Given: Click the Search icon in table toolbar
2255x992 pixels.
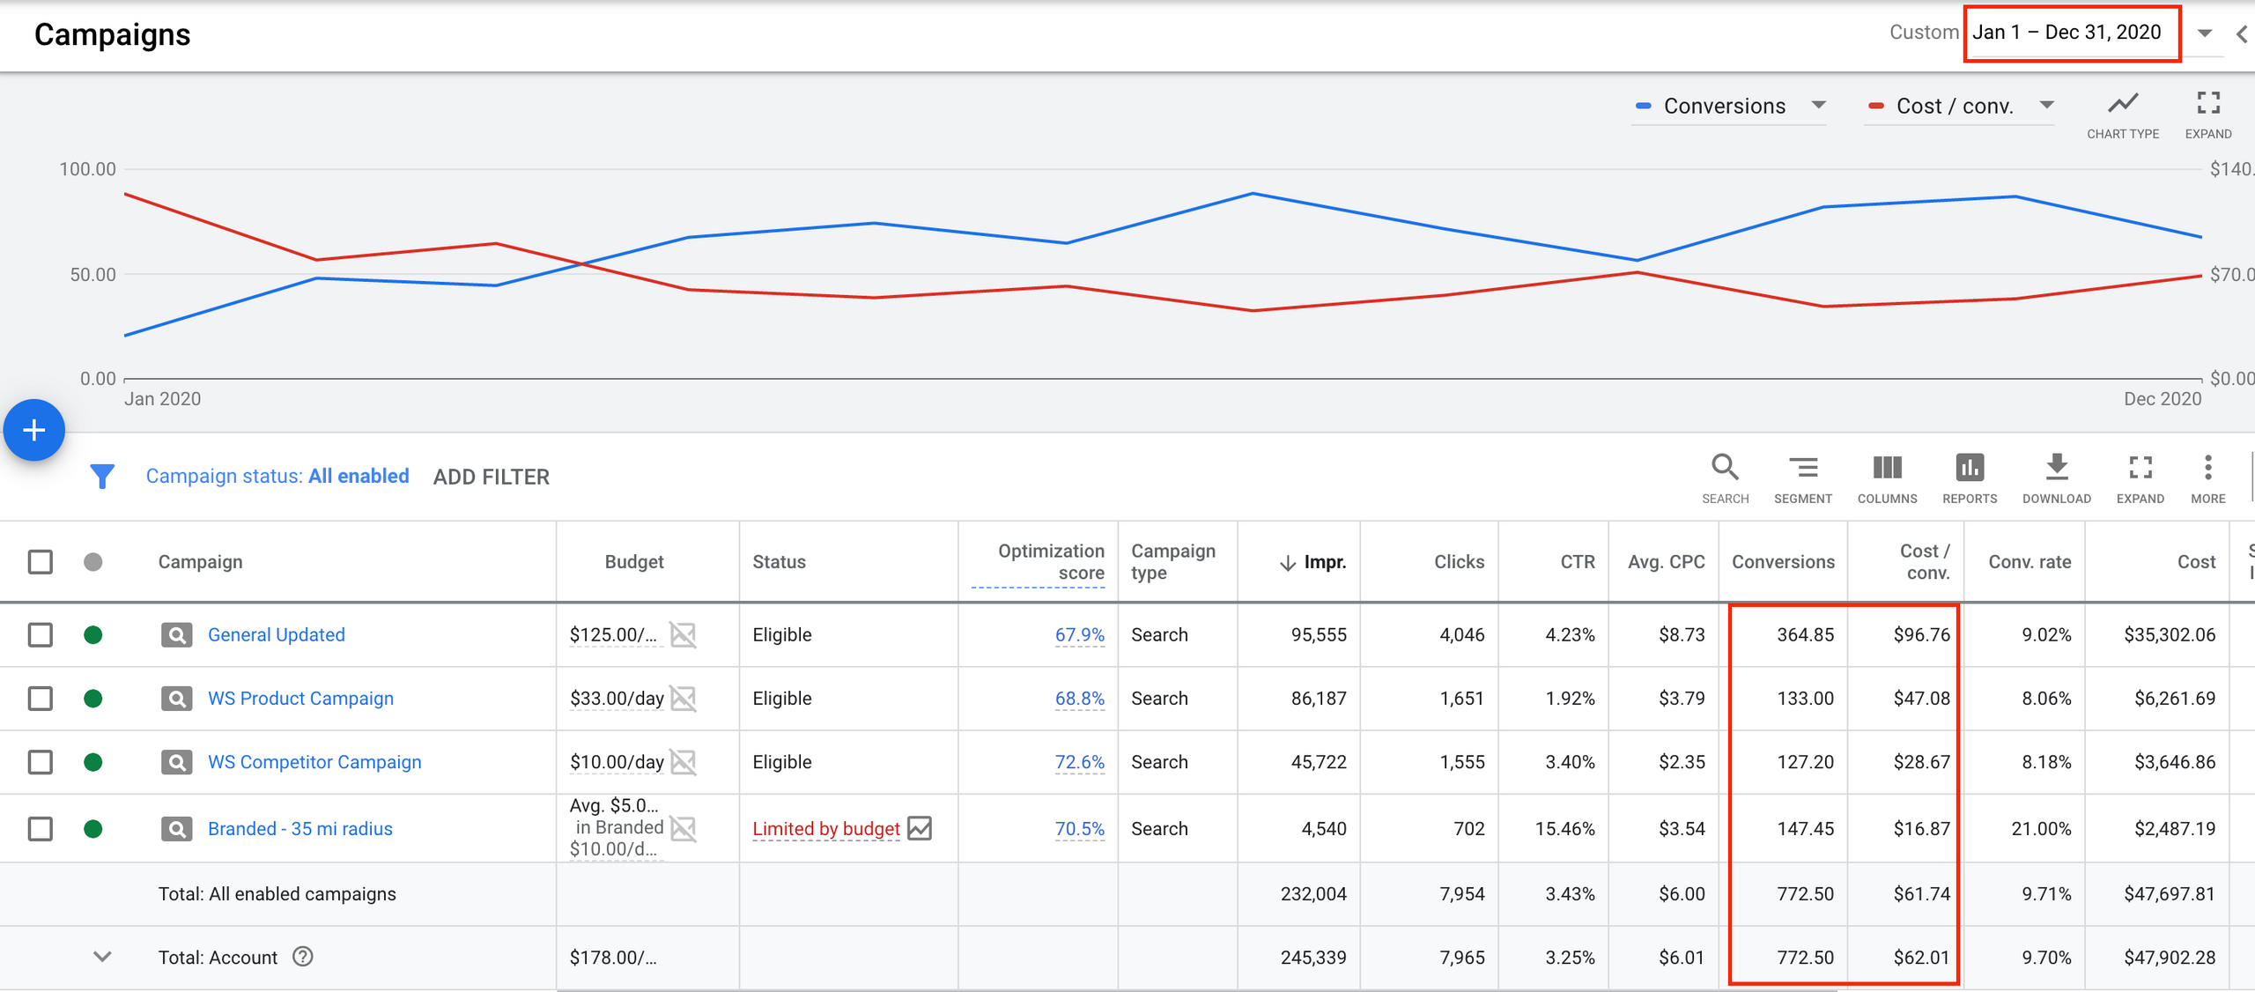Looking at the screenshot, I should [1724, 468].
